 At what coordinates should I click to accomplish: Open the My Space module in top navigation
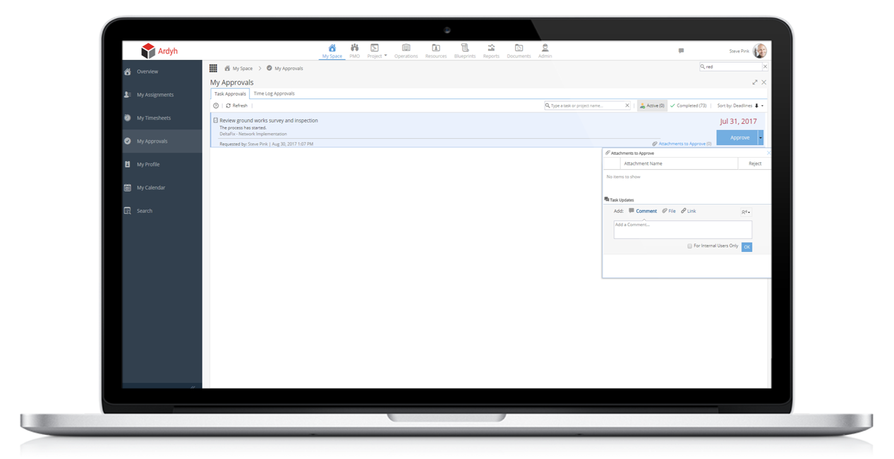(x=332, y=51)
